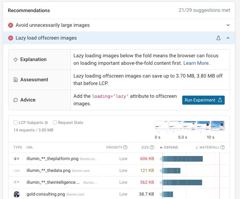Select the last filmstrip thumbnail outlined in red
240x199 pixels.
pyautogui.click(x=217, y=126)
